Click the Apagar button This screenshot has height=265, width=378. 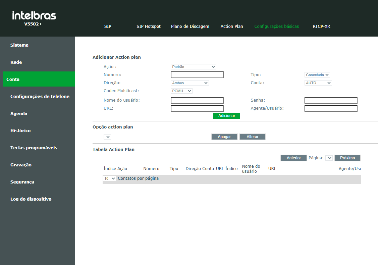pos(224,137)
